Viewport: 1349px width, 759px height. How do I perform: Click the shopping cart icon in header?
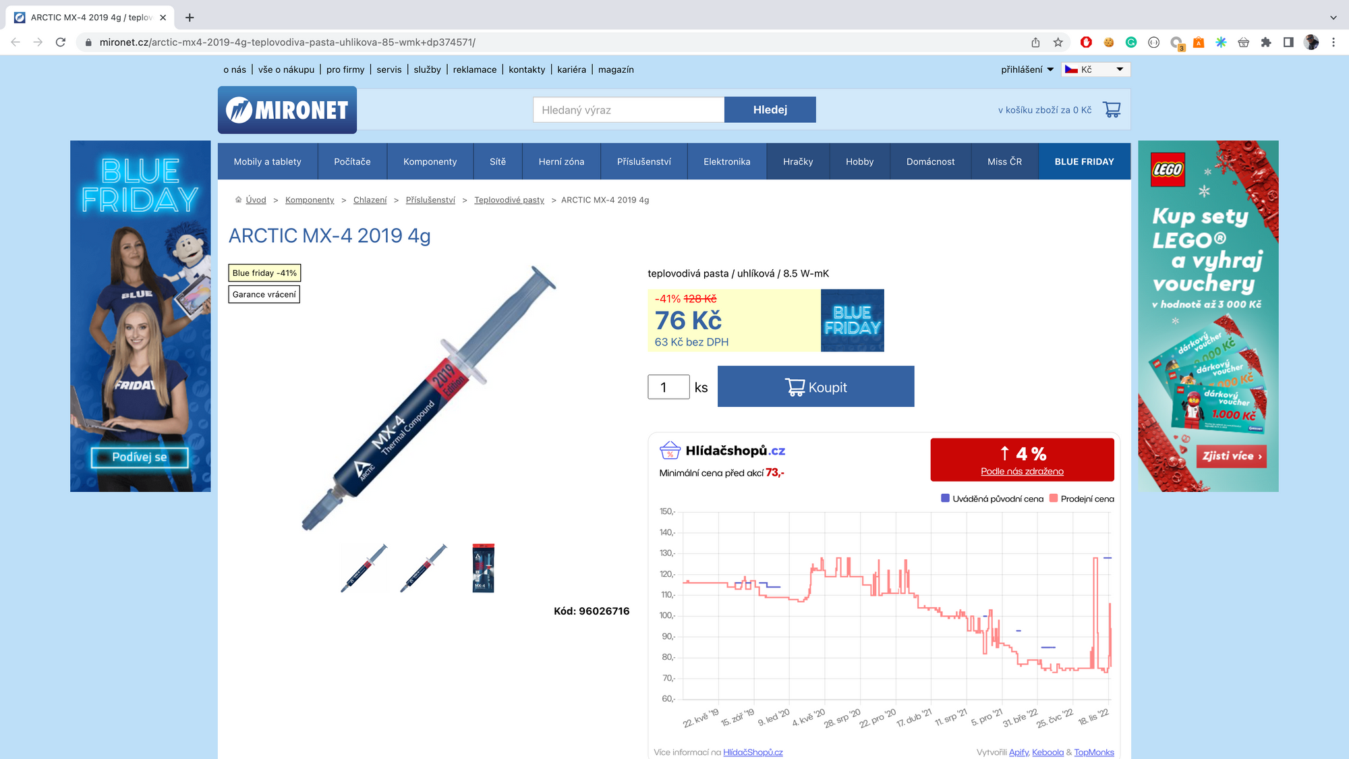[x=1112, y=109]
